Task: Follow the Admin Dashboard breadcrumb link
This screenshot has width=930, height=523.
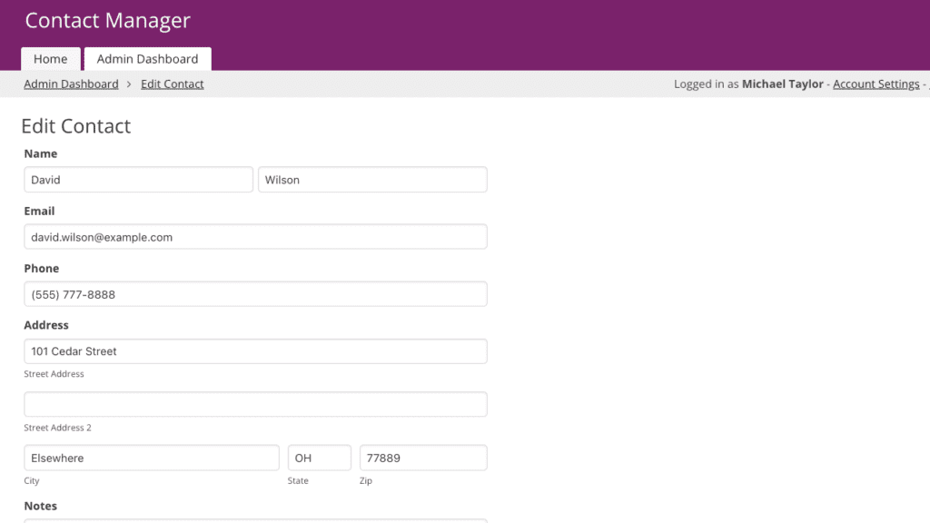Action: [x=71, y=84]
